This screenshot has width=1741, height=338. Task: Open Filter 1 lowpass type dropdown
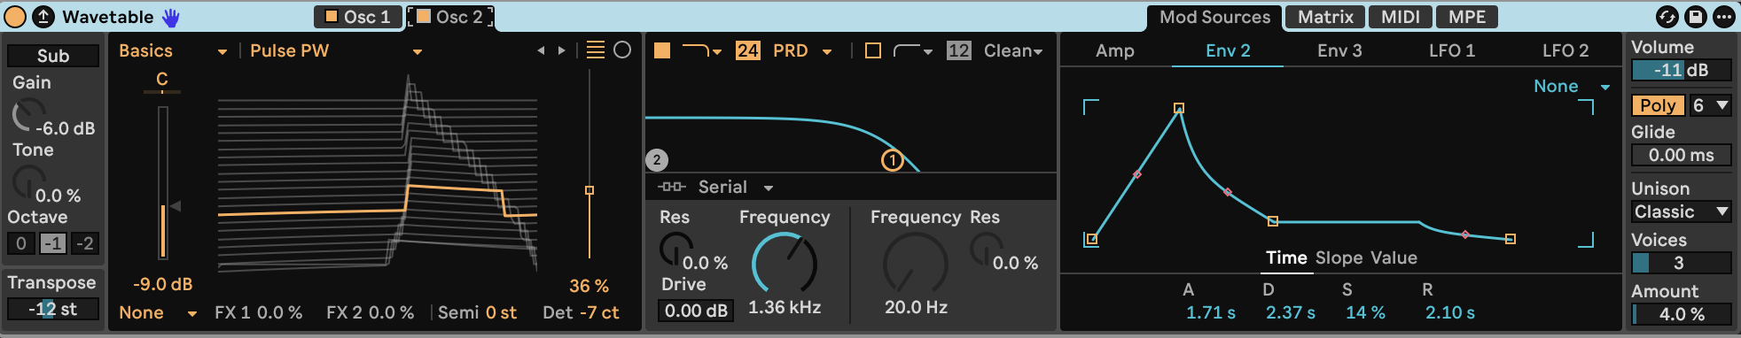tap(701, 51)
